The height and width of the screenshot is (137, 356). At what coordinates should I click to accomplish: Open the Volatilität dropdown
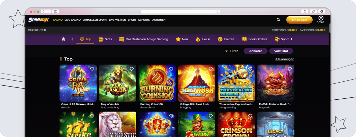tap(281, 51)
